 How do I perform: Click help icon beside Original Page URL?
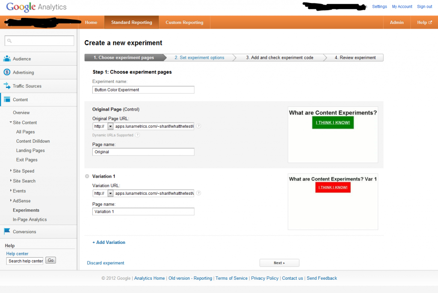198,126
